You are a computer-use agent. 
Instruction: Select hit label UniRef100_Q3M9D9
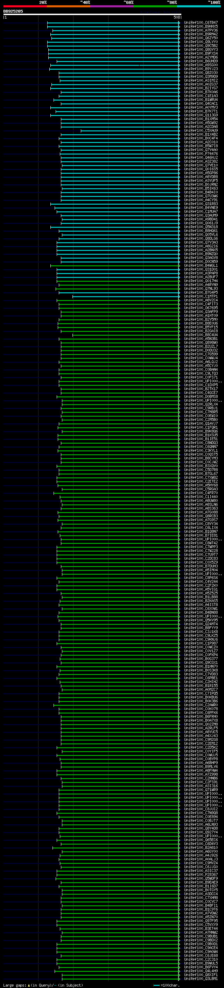click(x=201, y=76)
